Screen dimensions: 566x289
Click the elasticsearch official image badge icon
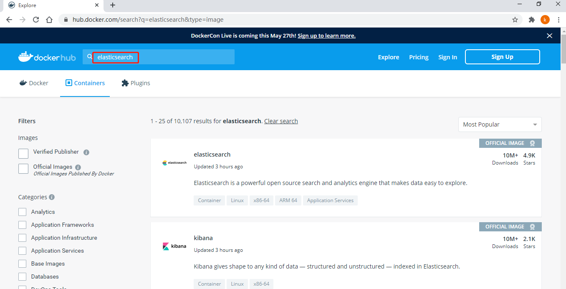click(532, 143)
